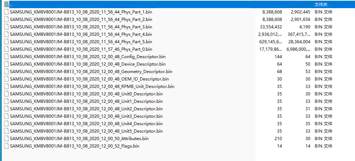Screen dimensions: 355x161
Task: Click file icon of Flags.bin
Action: click(6, 146)
